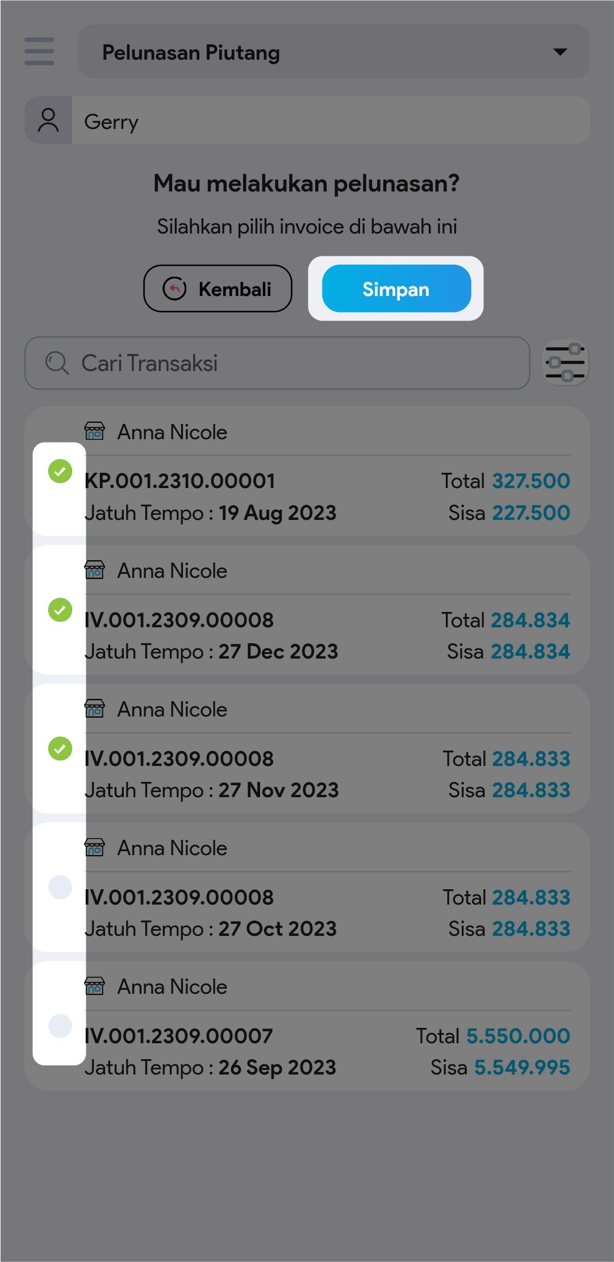Open the Gerry customer selector
The width and height of the screenshot is (614, 1262).
(x=331, y=120)
